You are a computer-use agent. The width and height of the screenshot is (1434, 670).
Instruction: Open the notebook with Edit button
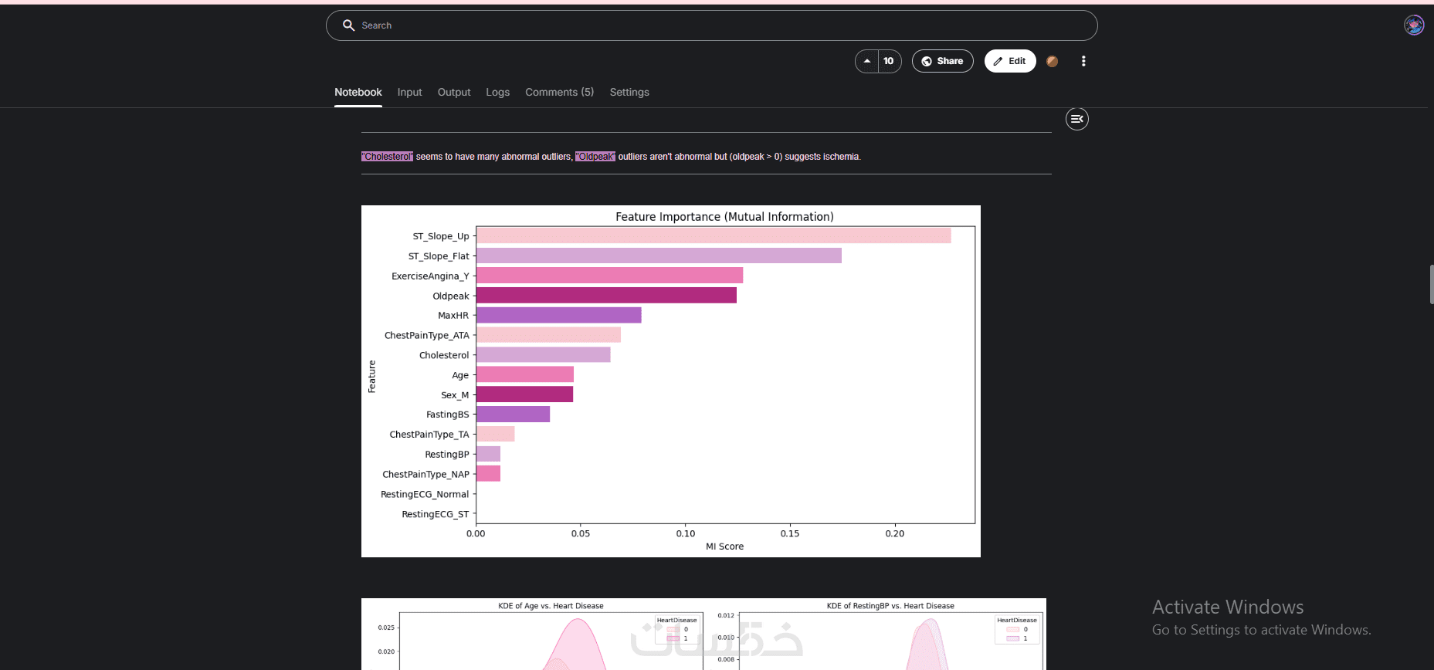tap(1010, 61)
